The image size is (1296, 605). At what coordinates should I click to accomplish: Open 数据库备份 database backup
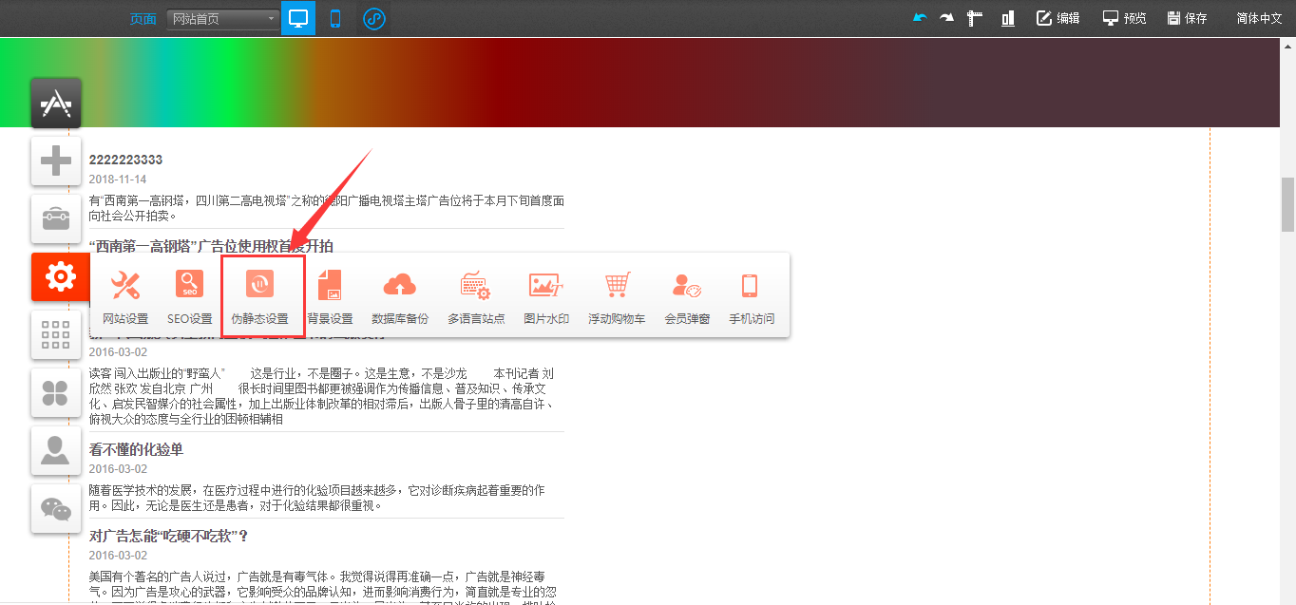[x=400, y=294]
